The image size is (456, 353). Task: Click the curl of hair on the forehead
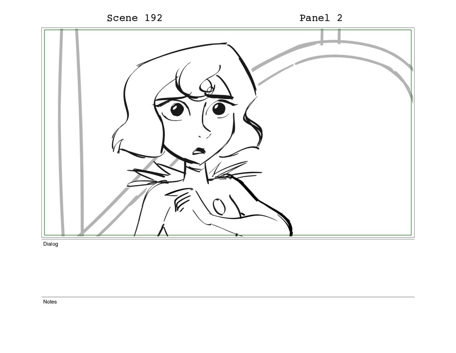207,87
